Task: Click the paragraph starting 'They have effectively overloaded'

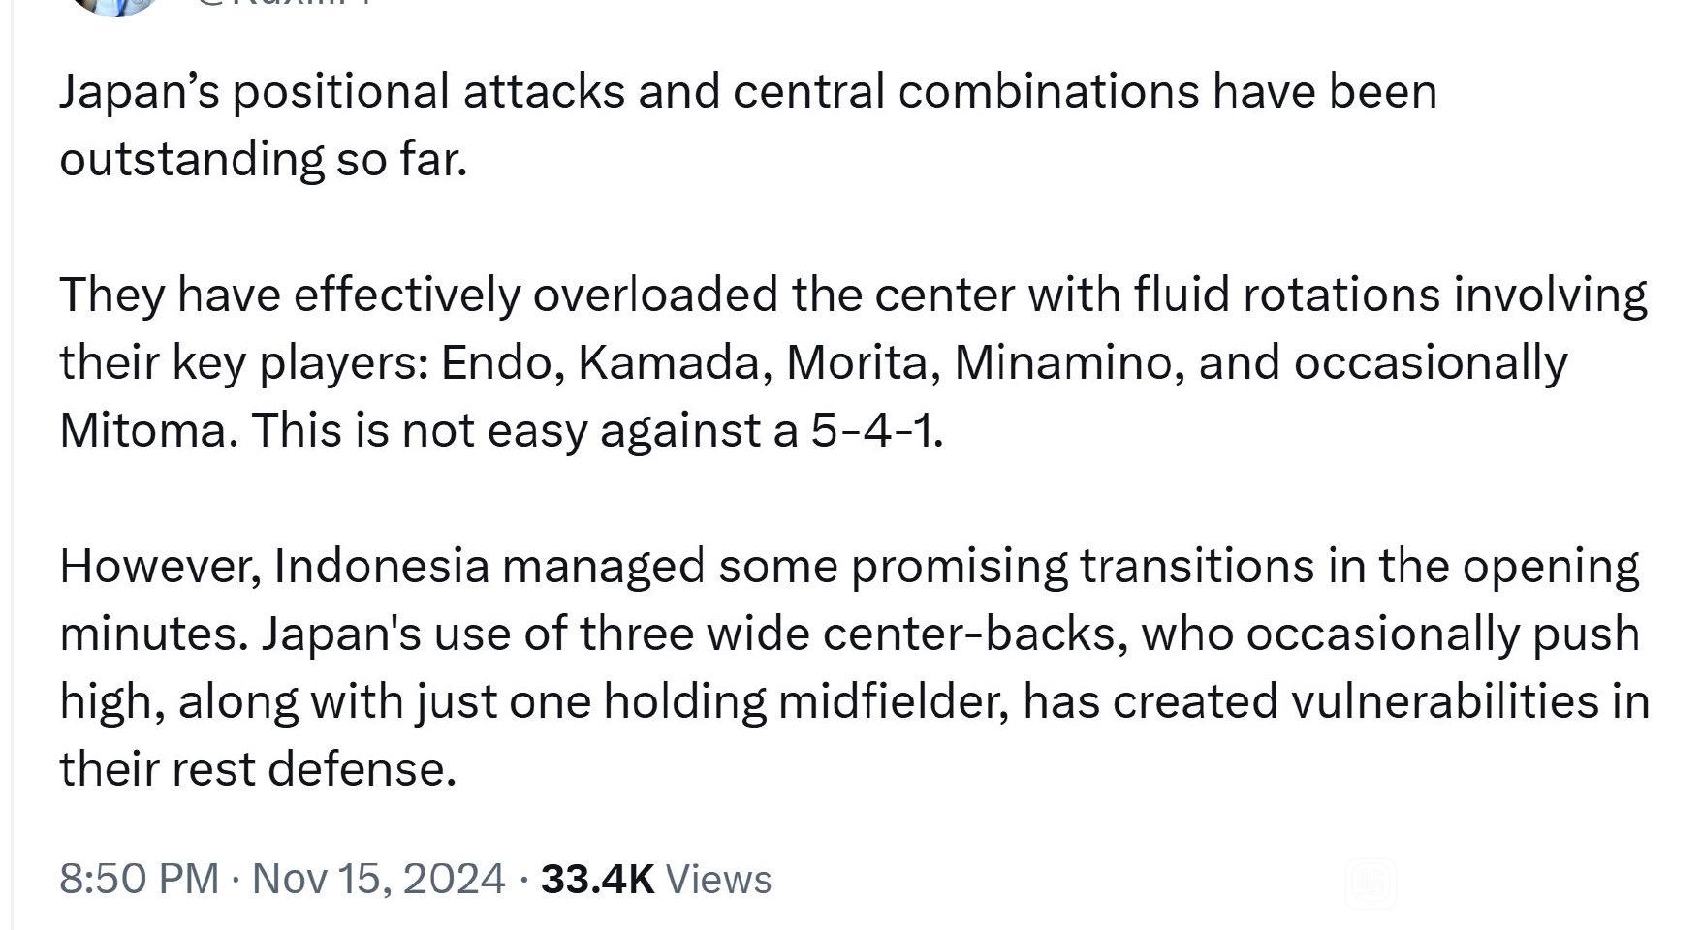Action: point(853,362)
